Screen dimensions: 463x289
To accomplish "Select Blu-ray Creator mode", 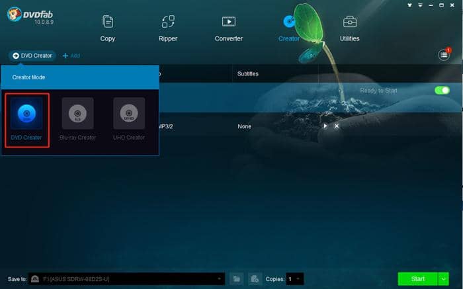I will [77, 120].
